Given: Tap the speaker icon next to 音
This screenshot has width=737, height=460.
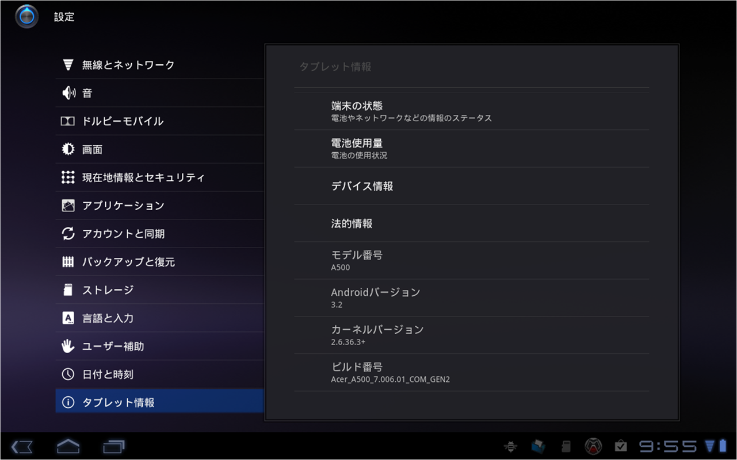Looking at the screenshot, I should 68,93.
